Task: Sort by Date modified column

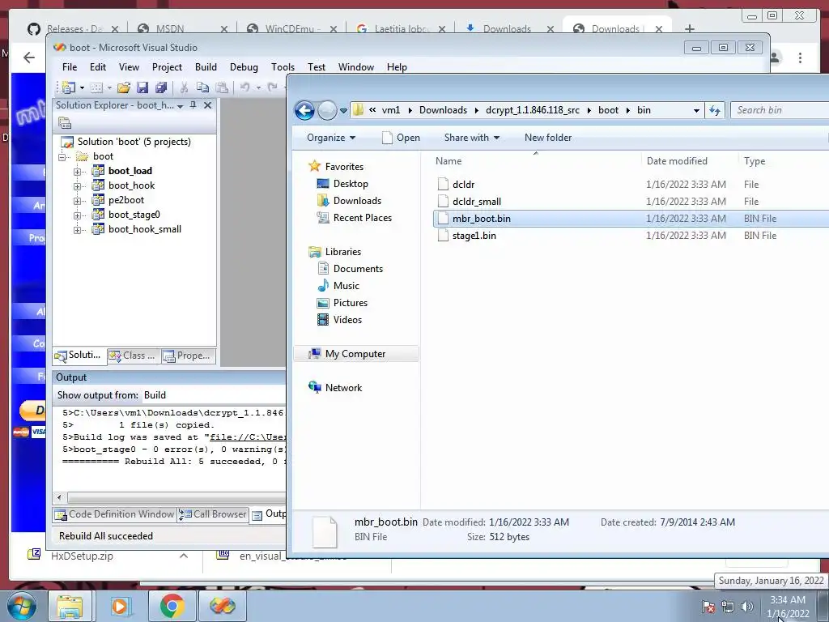Action: [677, 161]
